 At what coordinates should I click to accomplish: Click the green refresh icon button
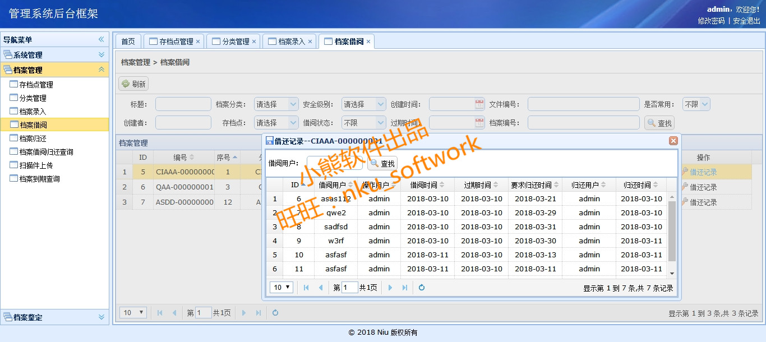click(x=133, y=84)
